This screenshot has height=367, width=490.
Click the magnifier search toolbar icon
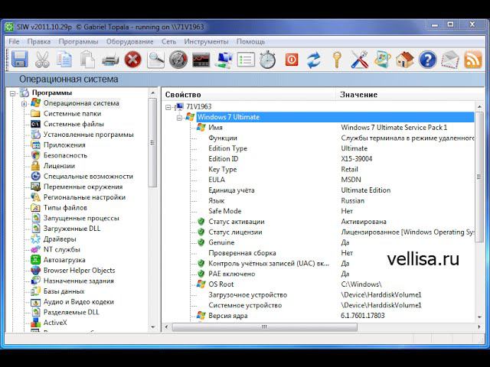click(155, 60)
